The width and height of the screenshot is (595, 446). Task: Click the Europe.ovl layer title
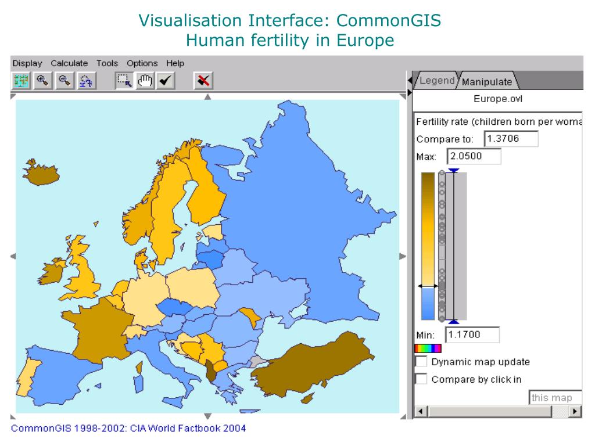(498, 99)
